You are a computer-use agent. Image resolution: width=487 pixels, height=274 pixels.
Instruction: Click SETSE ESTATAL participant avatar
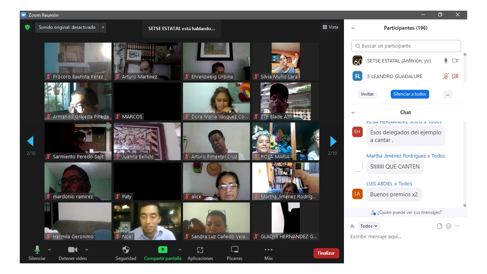358,61
